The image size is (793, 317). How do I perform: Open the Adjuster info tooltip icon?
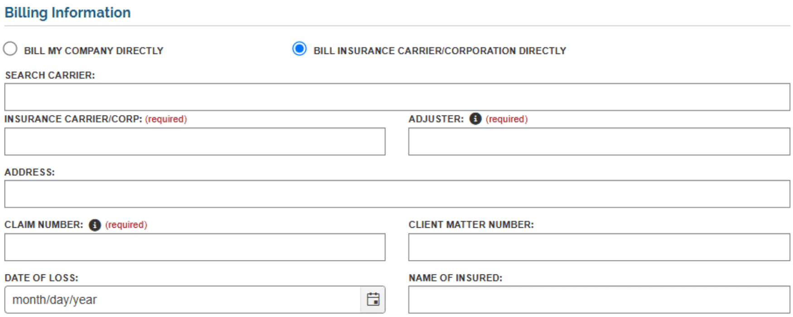(475, 119)
